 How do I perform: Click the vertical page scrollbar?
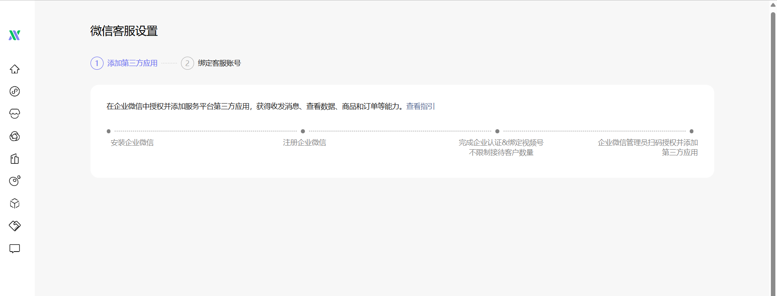pyautogui.click(x=773, y=153)
